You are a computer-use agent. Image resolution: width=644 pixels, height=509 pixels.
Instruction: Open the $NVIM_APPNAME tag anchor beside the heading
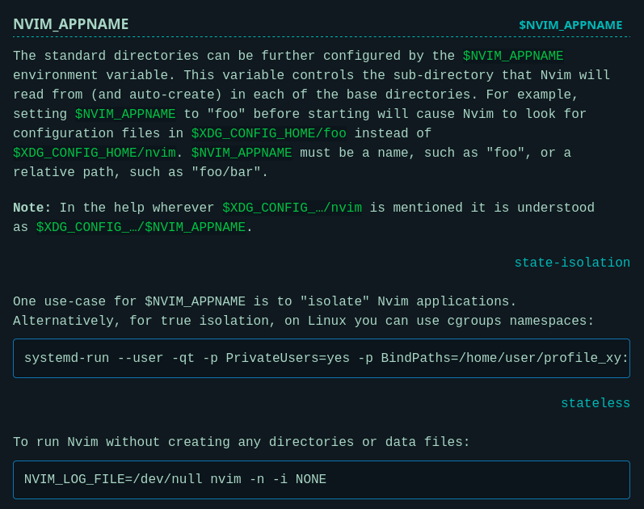tap(570, 25)
